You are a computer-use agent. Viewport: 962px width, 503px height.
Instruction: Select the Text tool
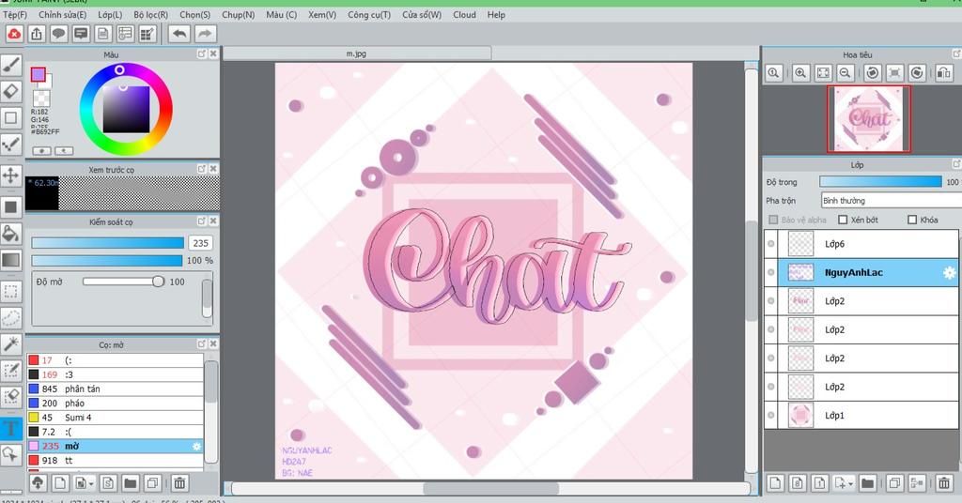coord(11,428)
